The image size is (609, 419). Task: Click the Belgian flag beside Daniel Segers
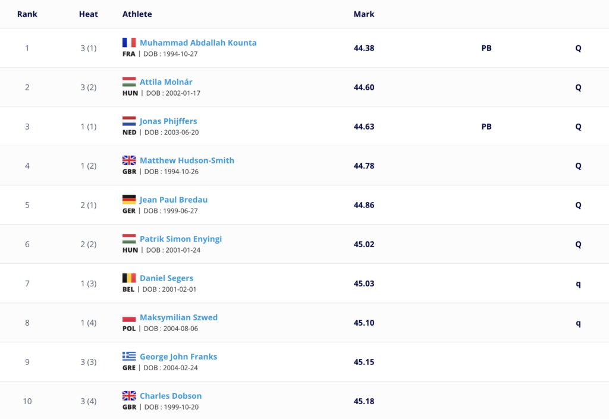point(129,278)
